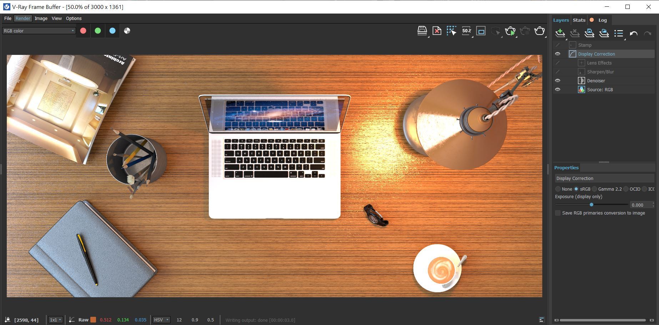This screenshot has height=325, width=659.
Task: Open the View menu
Action: (57, 18)
